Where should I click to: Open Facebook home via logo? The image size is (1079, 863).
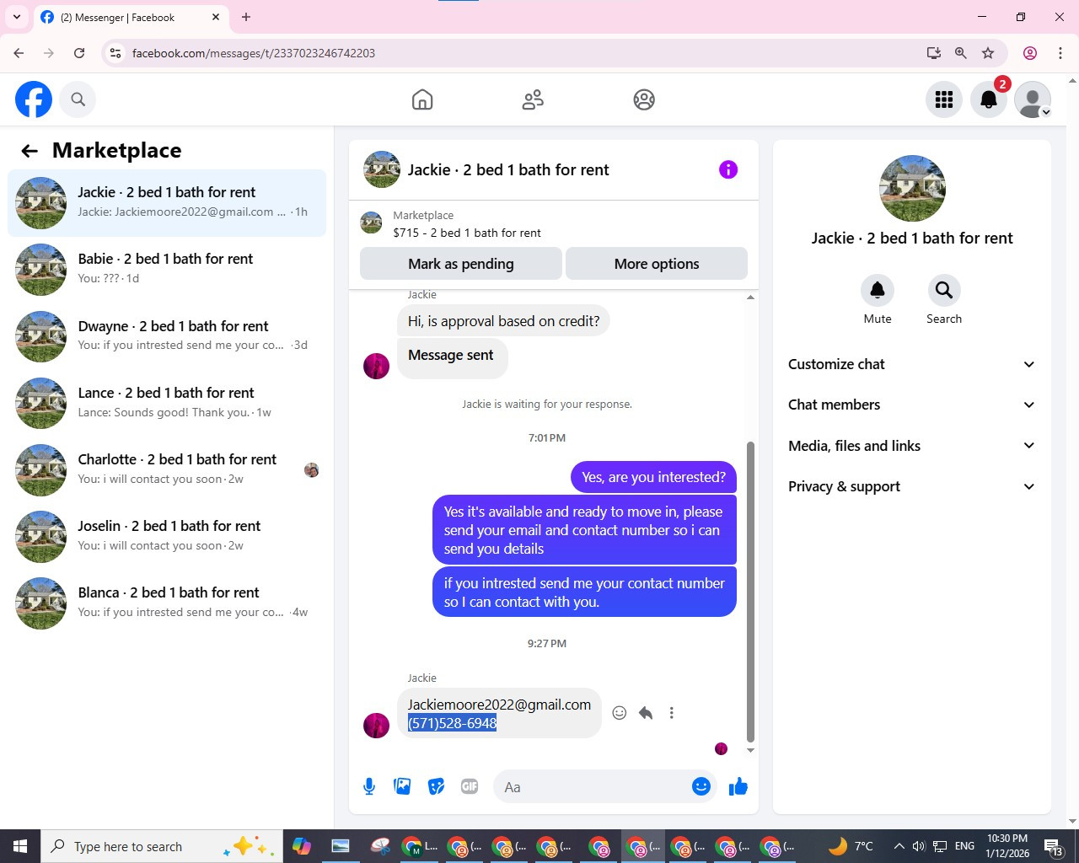tap(34, 99)
